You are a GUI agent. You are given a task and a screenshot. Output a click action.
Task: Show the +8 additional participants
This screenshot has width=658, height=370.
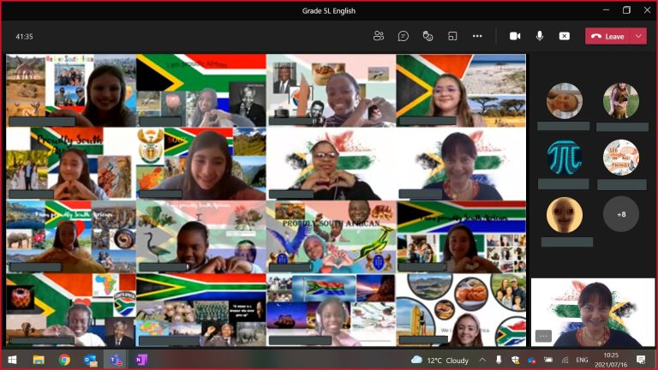pos(620,214)
